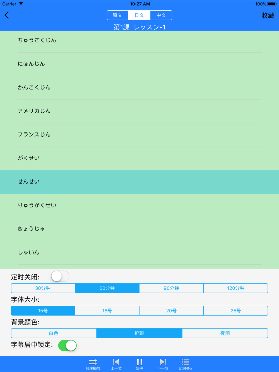The image size is (279, 372).
Task: Switch to the 原文 tab
Action: pyautogui.click(x=117, y=15)
